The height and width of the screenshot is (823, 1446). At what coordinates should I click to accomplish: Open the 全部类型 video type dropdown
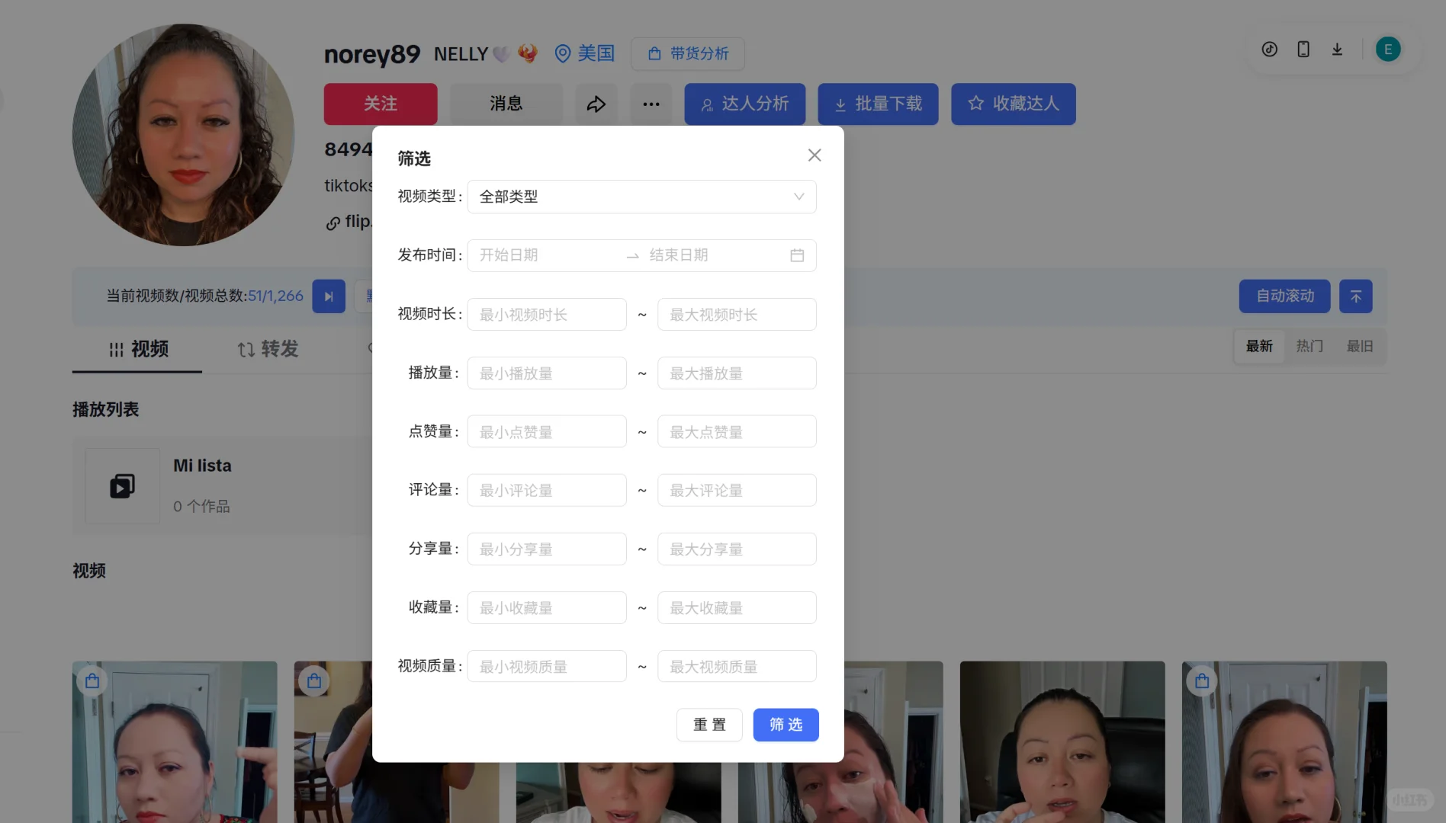tap(641, 197)
